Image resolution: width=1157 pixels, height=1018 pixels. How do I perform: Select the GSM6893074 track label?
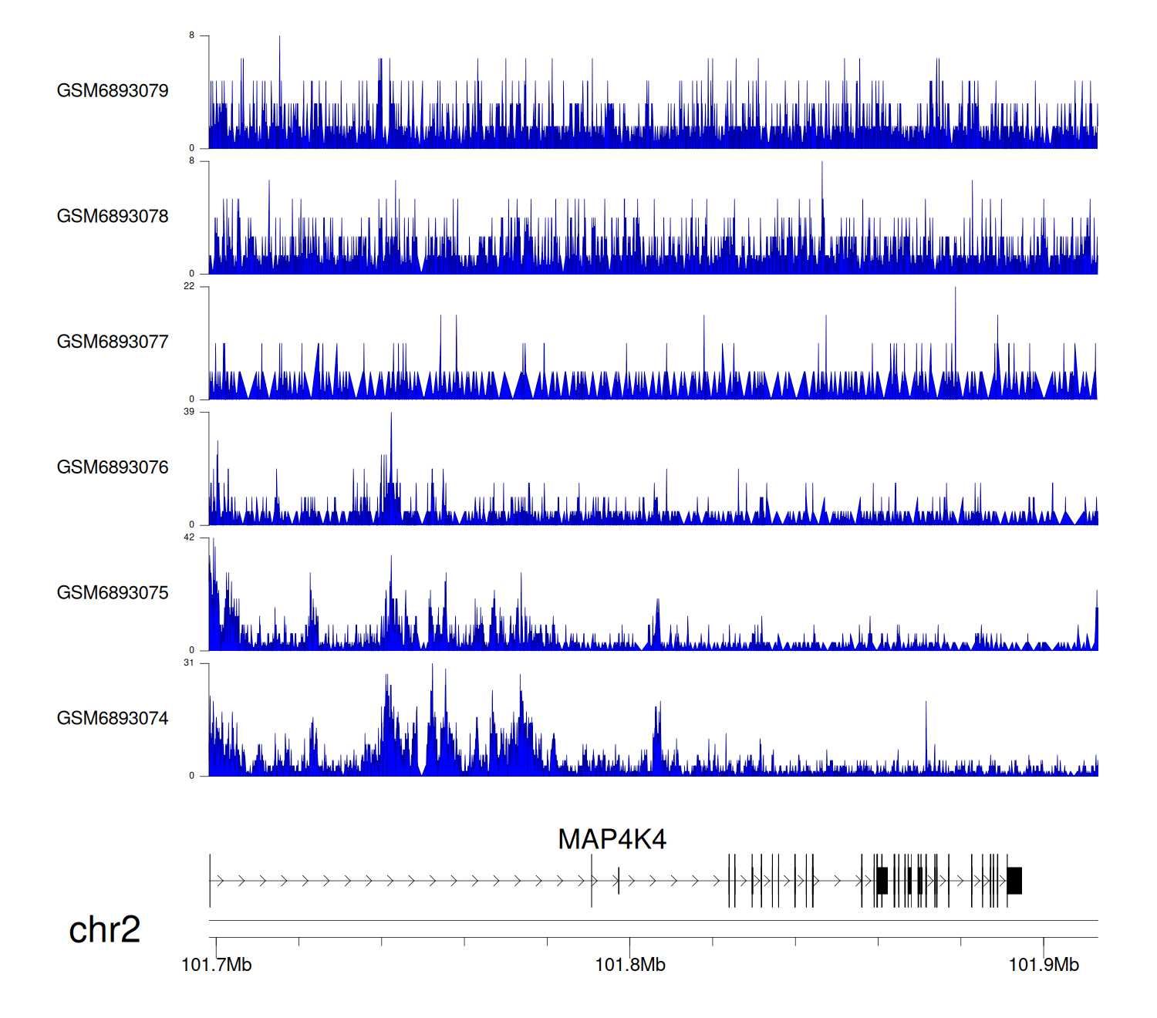coord(113,719)
